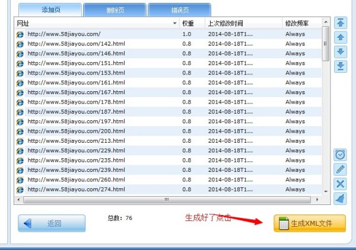Screen dimensions: 356x250
Task: Click the 上次修改时间 column header
Action: click(x=243, y=23)
